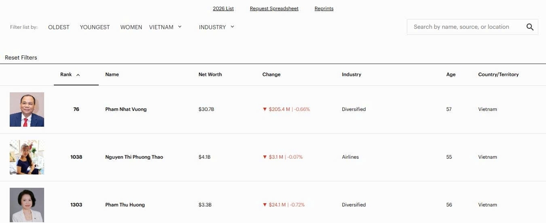The height and width of the screenshot is (223, 546).
Task: Open Nguyen Thi Phuong Thao's photo thumbnail
Action: pos(27,157)
